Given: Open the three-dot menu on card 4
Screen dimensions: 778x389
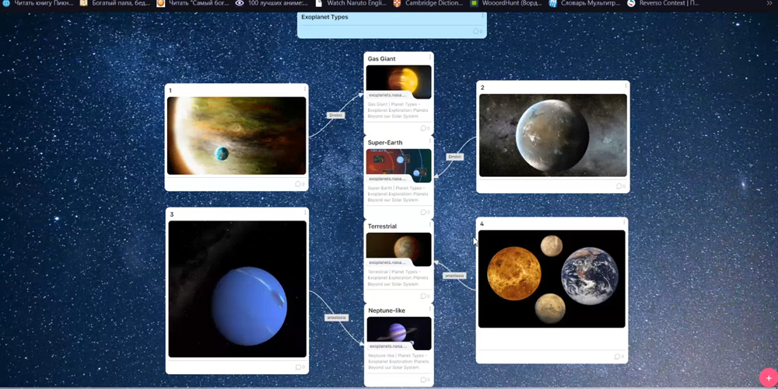Looking at the screenshot, I should click(624, 223).
